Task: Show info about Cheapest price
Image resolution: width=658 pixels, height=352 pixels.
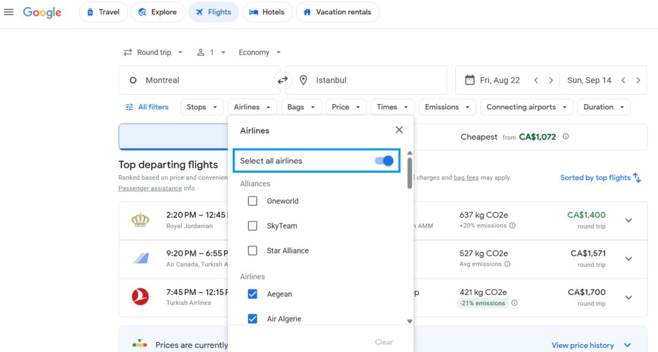Action: click(565, 137)
